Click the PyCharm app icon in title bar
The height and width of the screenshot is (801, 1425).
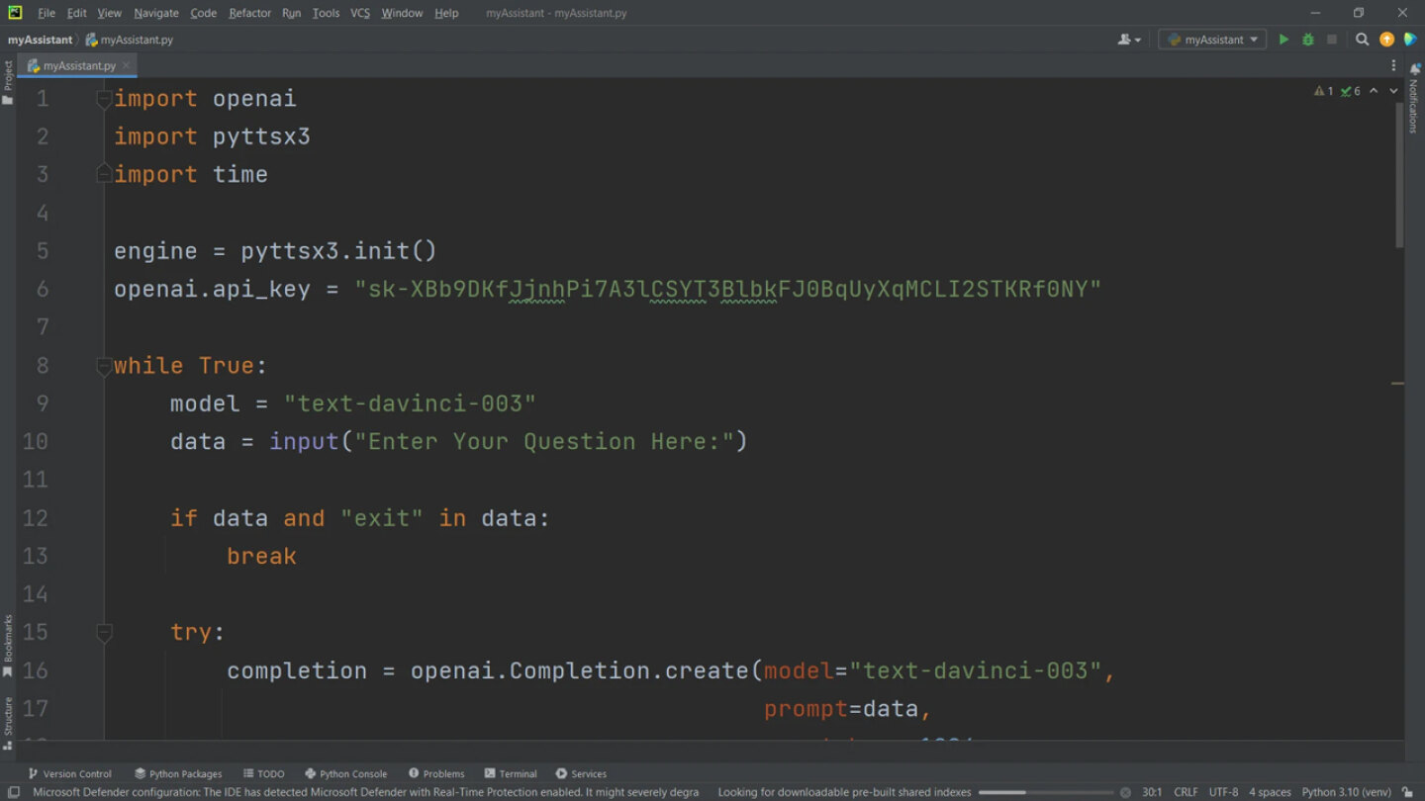click(15, 13)
